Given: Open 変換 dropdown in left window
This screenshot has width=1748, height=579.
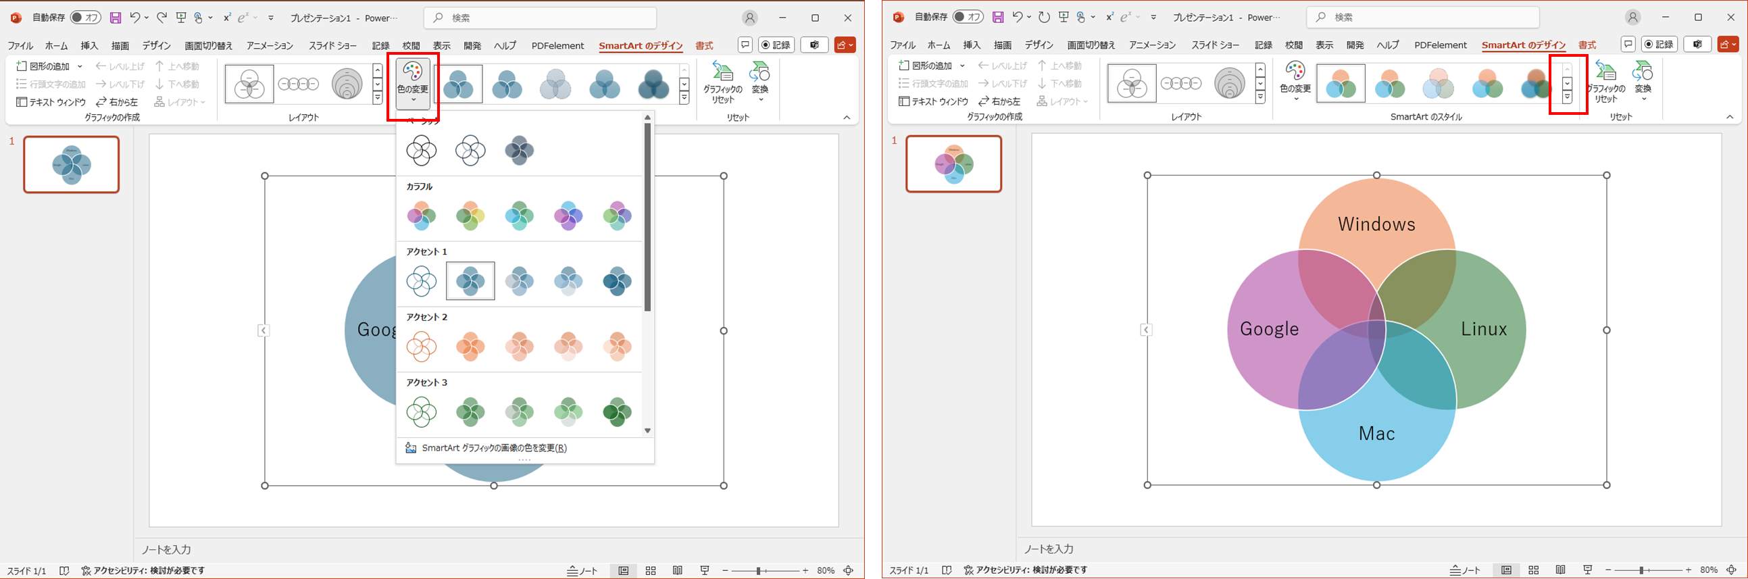Looking at the screenshot, I should click(x=760, y=83).
